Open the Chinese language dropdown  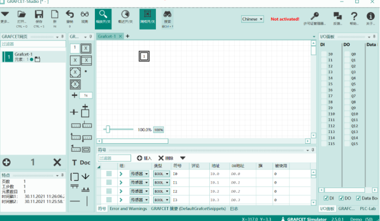pyautogui.click(x=252, y=20)
